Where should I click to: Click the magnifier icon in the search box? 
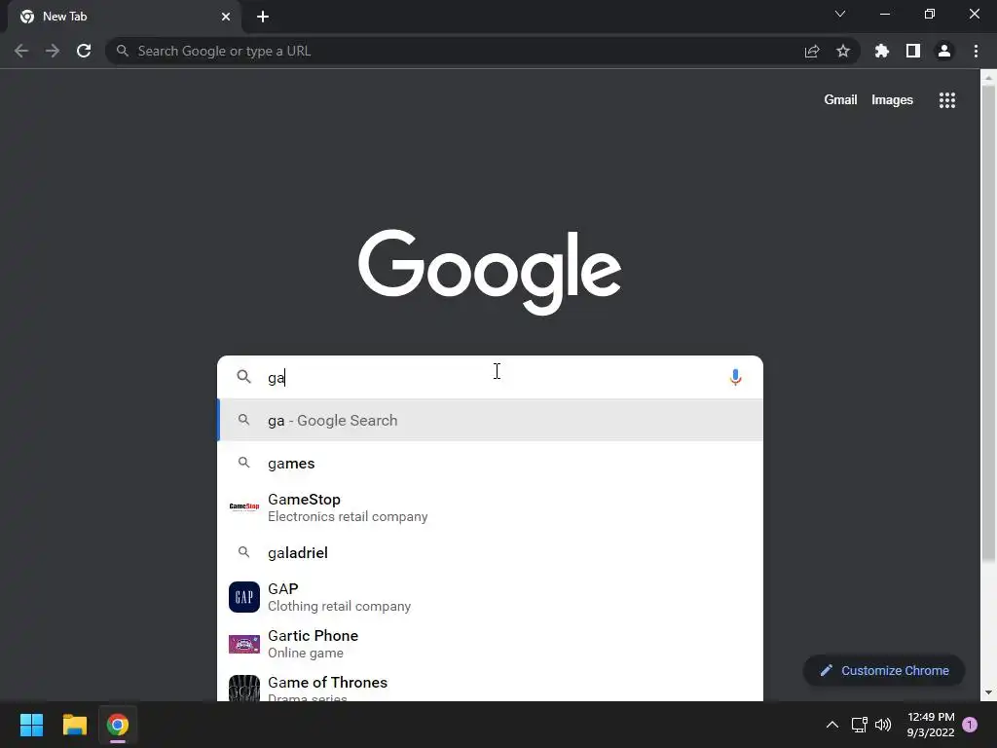point(244,377)
